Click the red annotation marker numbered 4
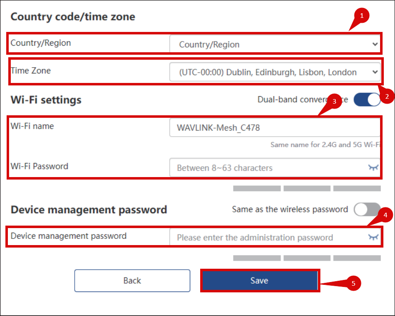The height and width of the screenshot is (316, 395). point(385,215)
